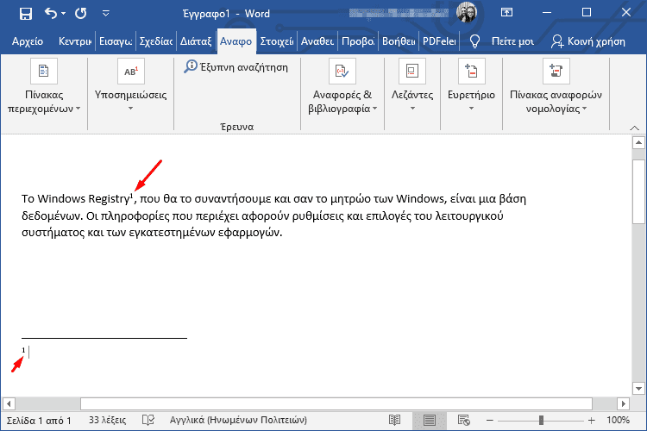Switch to Web Layout view
Screen dimensions: 647x431
pyautogui.click(x=464, y=421)
